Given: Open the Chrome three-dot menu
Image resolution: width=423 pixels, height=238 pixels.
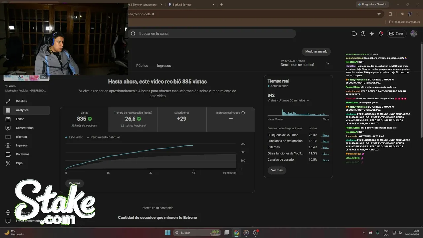Looking at the screenshot, I should [417, 14].
